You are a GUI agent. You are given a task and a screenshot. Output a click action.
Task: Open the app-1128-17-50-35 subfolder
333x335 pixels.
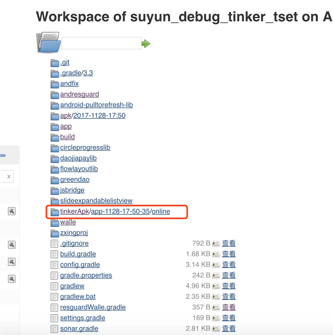pyautogui.click(x=120, y=211)
